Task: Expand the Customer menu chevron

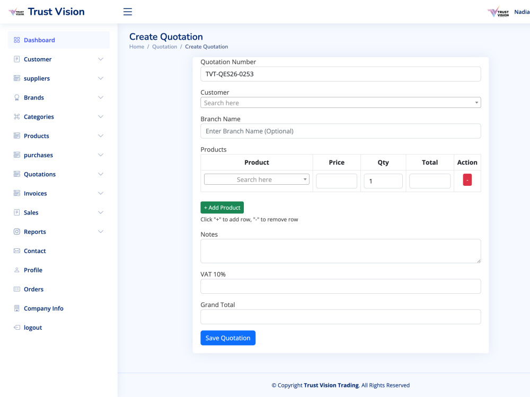Action: click(x=100, y=59)
